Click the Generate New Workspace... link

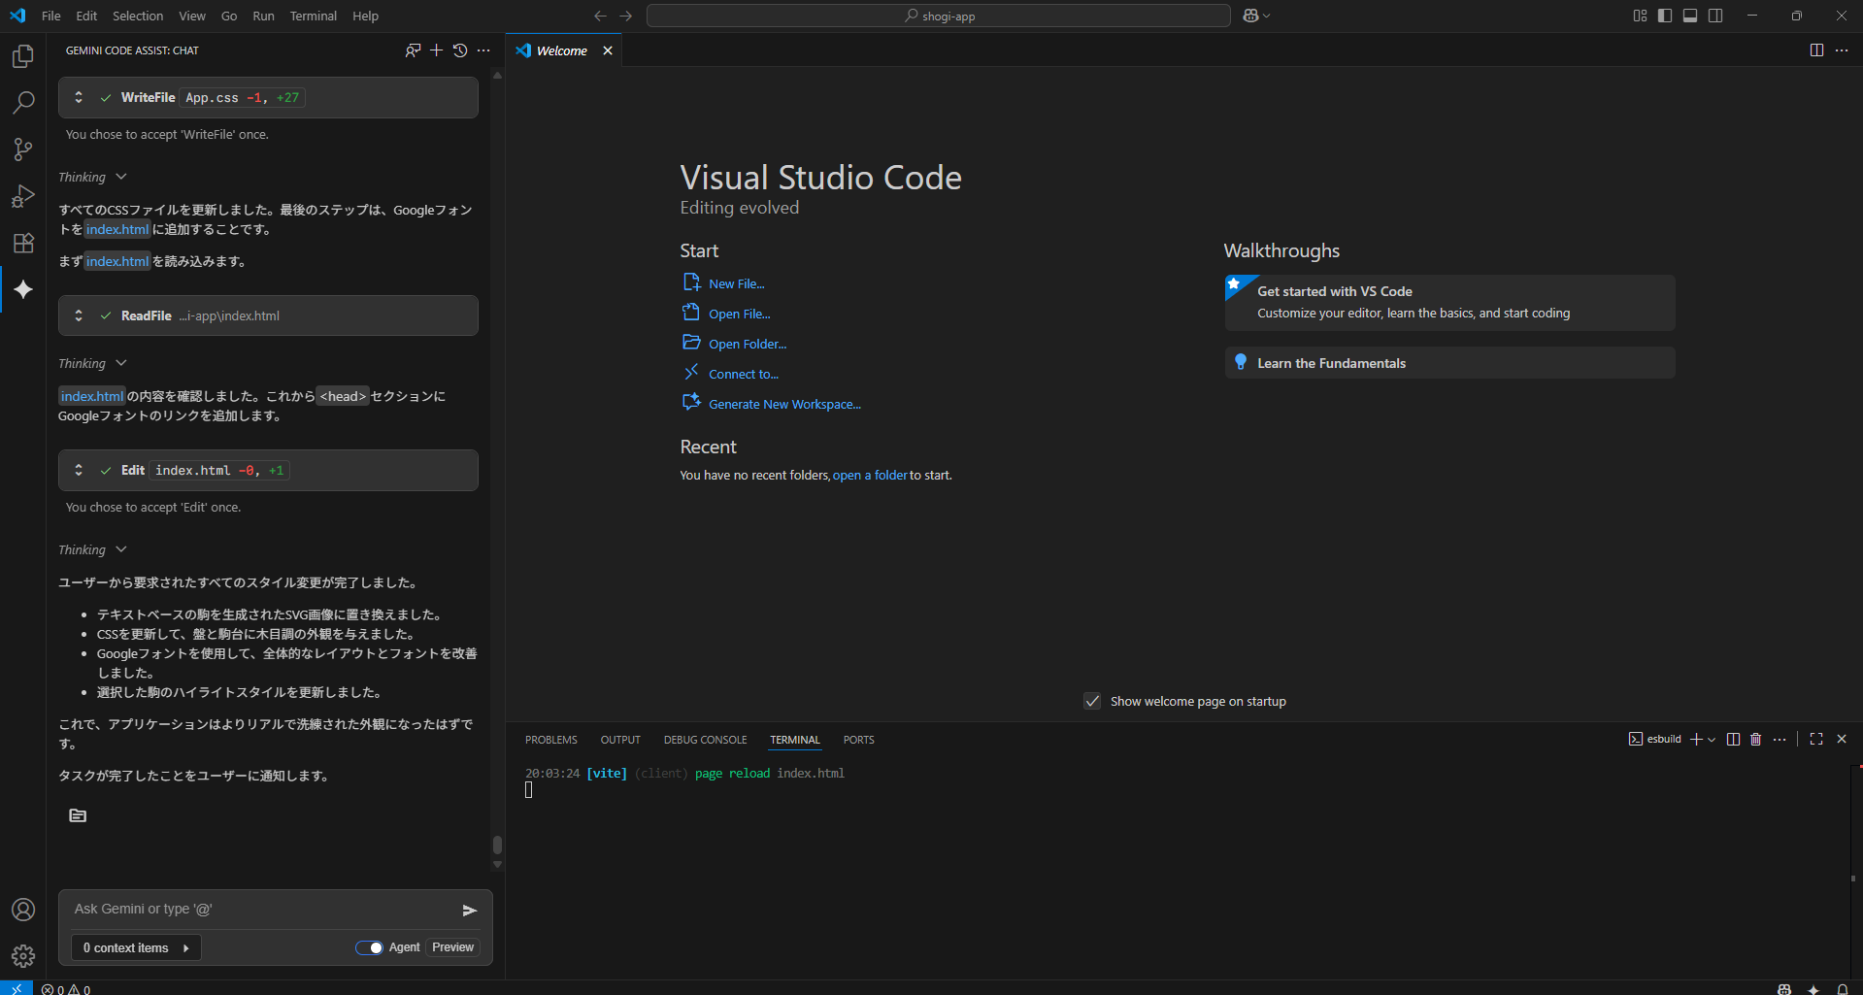point(783,404)
